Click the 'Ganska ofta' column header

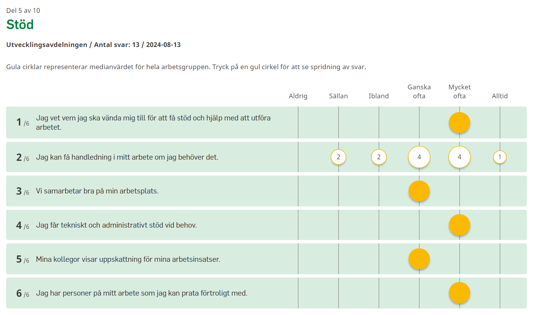(419, 91)
